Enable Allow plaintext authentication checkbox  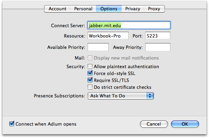tap(90, 66)
